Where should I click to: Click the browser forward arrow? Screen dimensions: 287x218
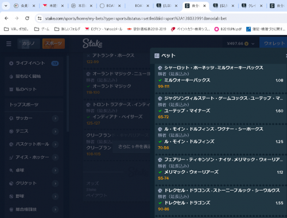pyautogui.click(x=17, y=18)
